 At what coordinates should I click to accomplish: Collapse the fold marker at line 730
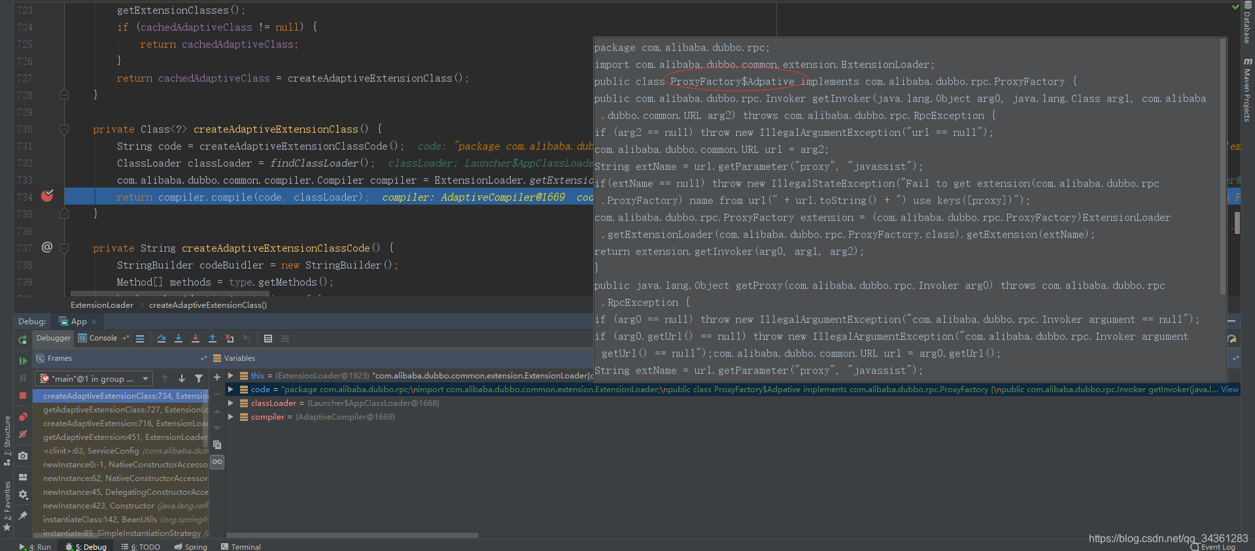pyautogui.click(x=64, y=129)
